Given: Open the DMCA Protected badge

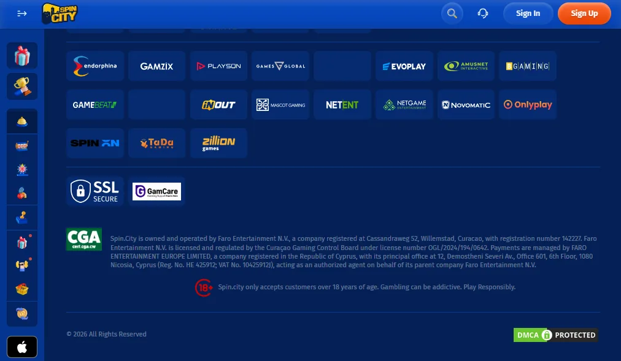Looking at the screenshot, I should 556,335.
